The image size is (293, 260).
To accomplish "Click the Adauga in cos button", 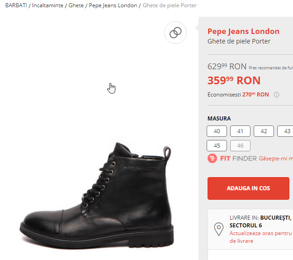I will 248,188.
